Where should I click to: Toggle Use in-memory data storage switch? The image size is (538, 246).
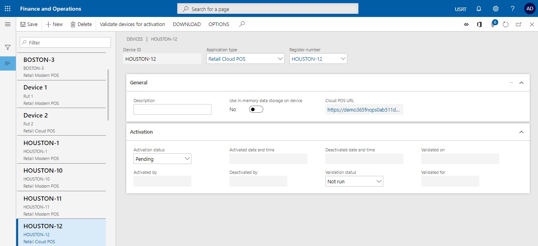256,109
